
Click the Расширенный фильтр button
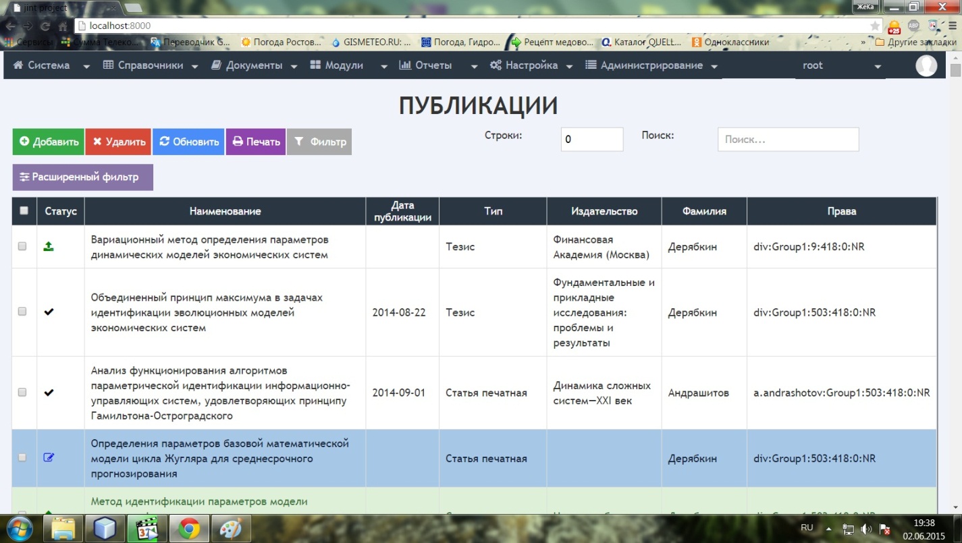(82, 177)
